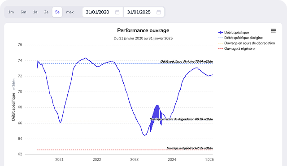The width and height of the screenshot is (287, 166).
Task: Click the 2025 x-axis label
Action: pyautogui.click(x=209, y=160)
